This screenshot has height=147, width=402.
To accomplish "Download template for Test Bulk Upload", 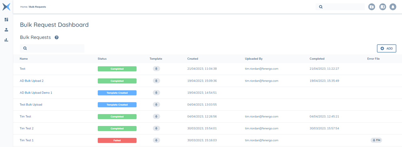I will click(x=156, y=105).
